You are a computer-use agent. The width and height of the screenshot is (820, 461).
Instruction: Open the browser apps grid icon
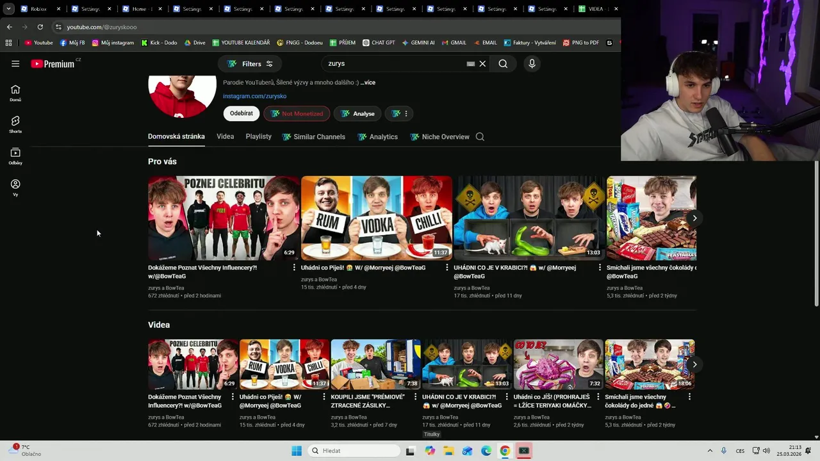(x=8, y=43)
